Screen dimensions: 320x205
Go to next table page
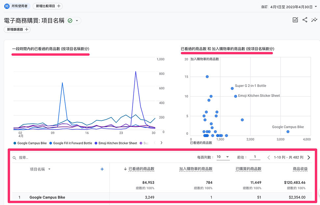pyautogui.click(x=309, y=158)
